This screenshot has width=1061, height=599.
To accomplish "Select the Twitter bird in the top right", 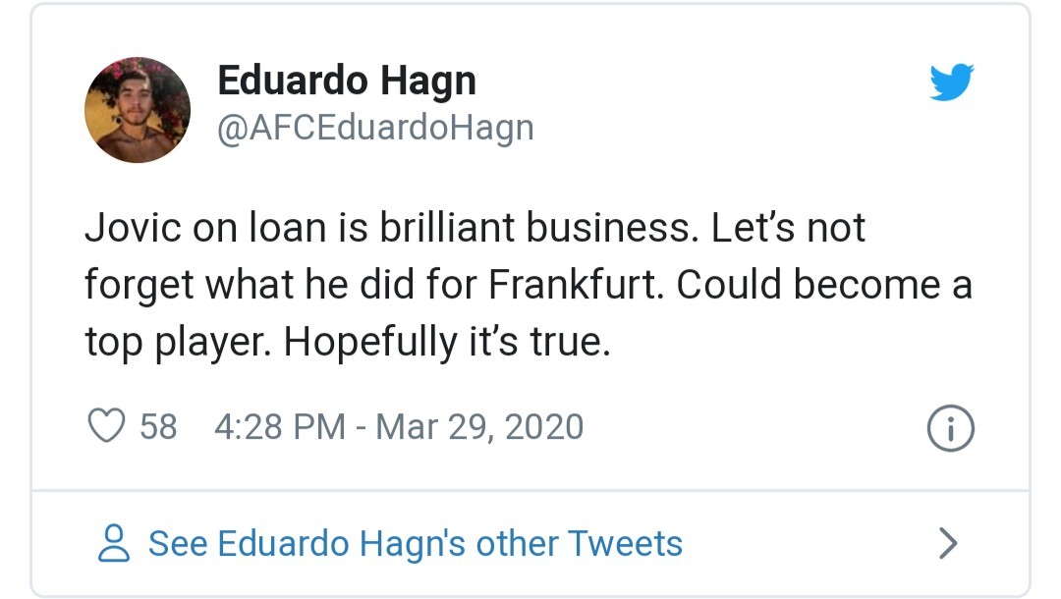I will coord(952,82).
